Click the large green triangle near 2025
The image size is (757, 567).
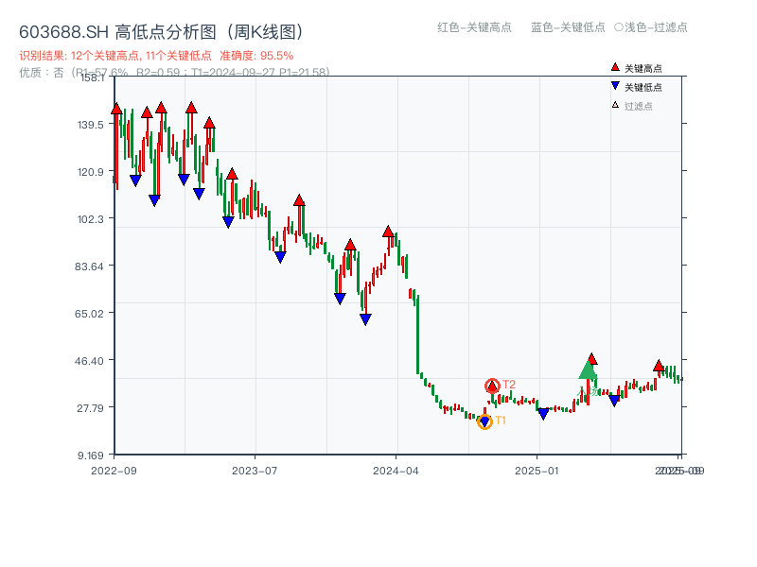[590, 372]
